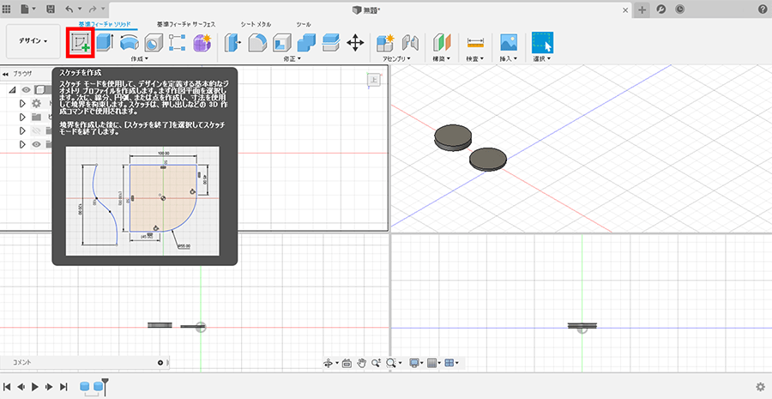Click the Select tool icon
772x399 pixels.
(542, 43)
